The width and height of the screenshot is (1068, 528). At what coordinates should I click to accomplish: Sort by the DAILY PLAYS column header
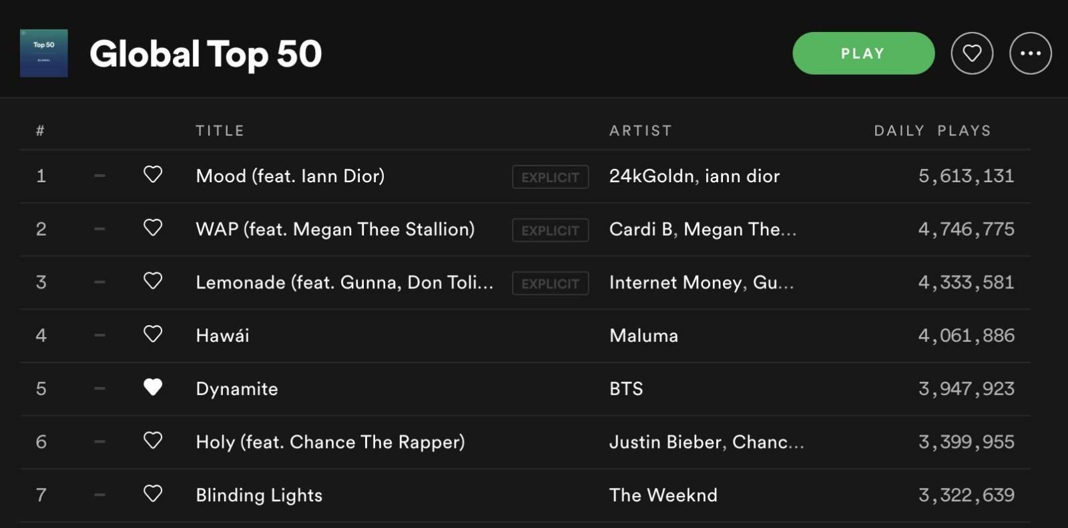click(x=932, y=131)
